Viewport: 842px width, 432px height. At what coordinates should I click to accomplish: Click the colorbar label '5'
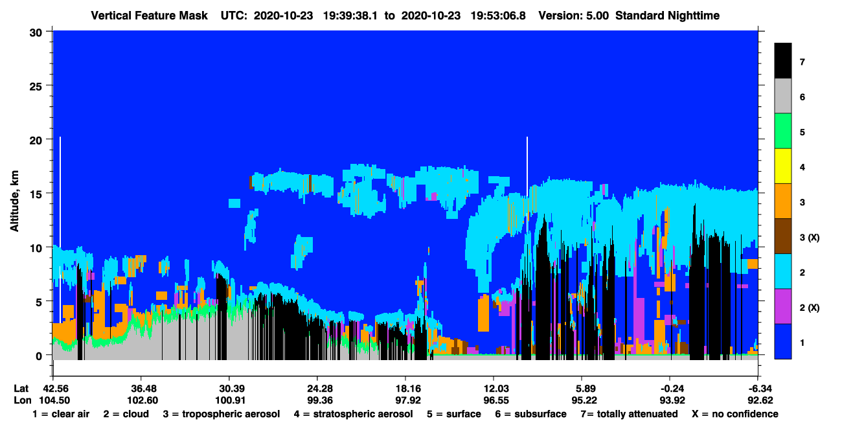(x=802, y=132)
